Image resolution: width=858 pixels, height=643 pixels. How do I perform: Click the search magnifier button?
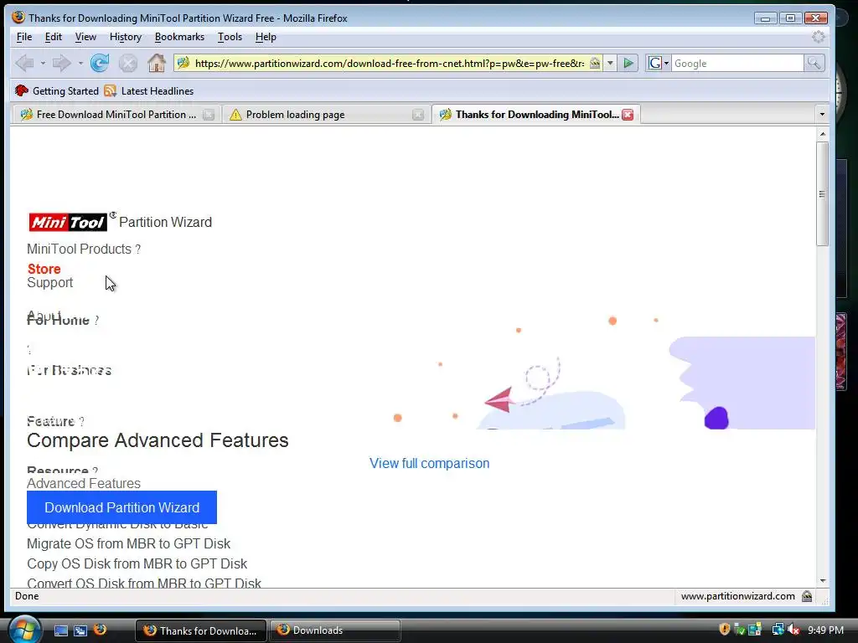(814, 64)
